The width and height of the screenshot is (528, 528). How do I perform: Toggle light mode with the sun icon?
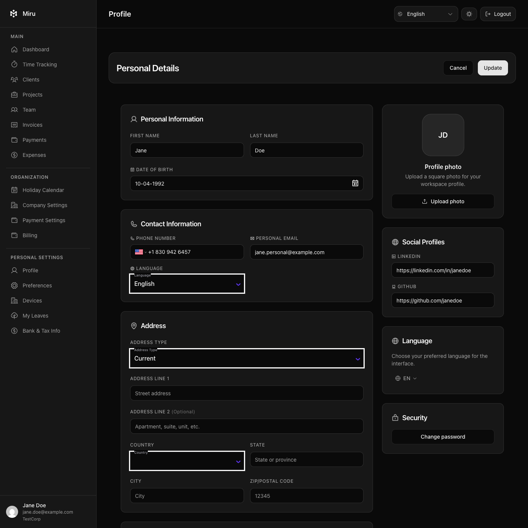point(469,14)
